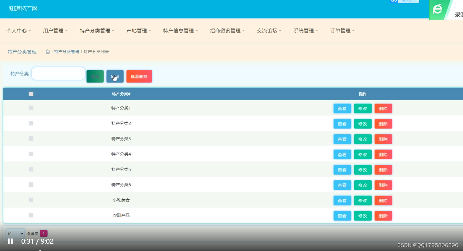Modify the 小吃美食 category
The height and width of the screenshot is (251, 463).
pyautogui.click(x=363, y=201)
